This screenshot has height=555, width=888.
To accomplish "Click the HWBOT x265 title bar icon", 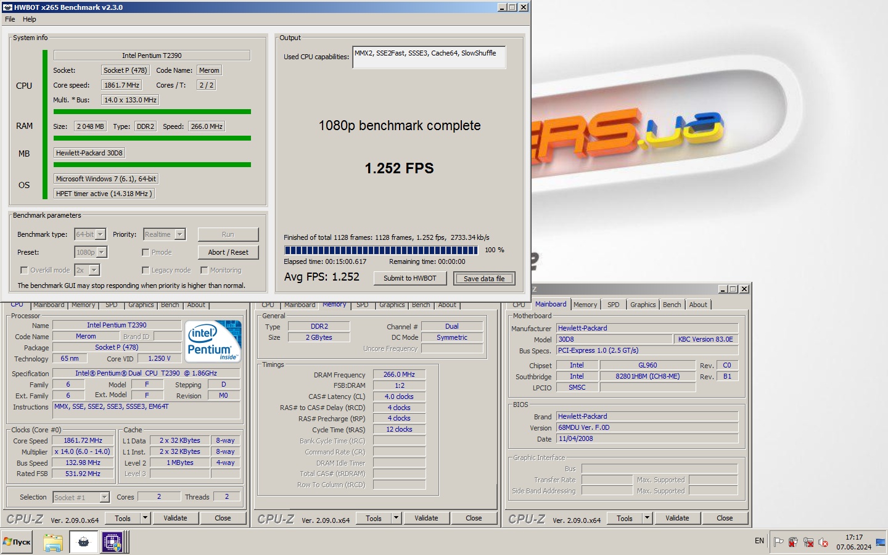I will (x=7, y=7).
